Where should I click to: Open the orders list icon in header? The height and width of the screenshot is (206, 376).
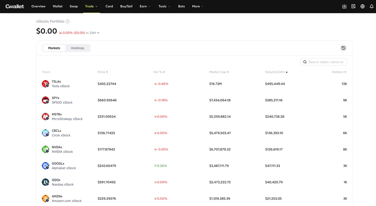tap(353, 6)
